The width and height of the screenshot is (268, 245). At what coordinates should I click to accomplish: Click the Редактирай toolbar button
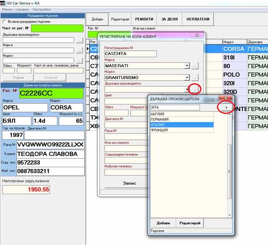pyautogui.click(x=120, y=19)
